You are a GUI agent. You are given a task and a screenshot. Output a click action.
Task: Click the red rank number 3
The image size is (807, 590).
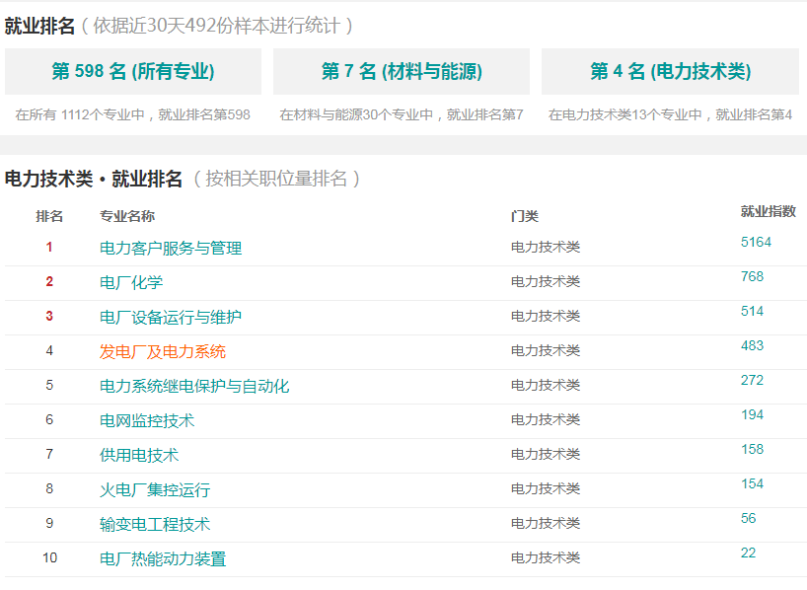(x=49, y=316)
